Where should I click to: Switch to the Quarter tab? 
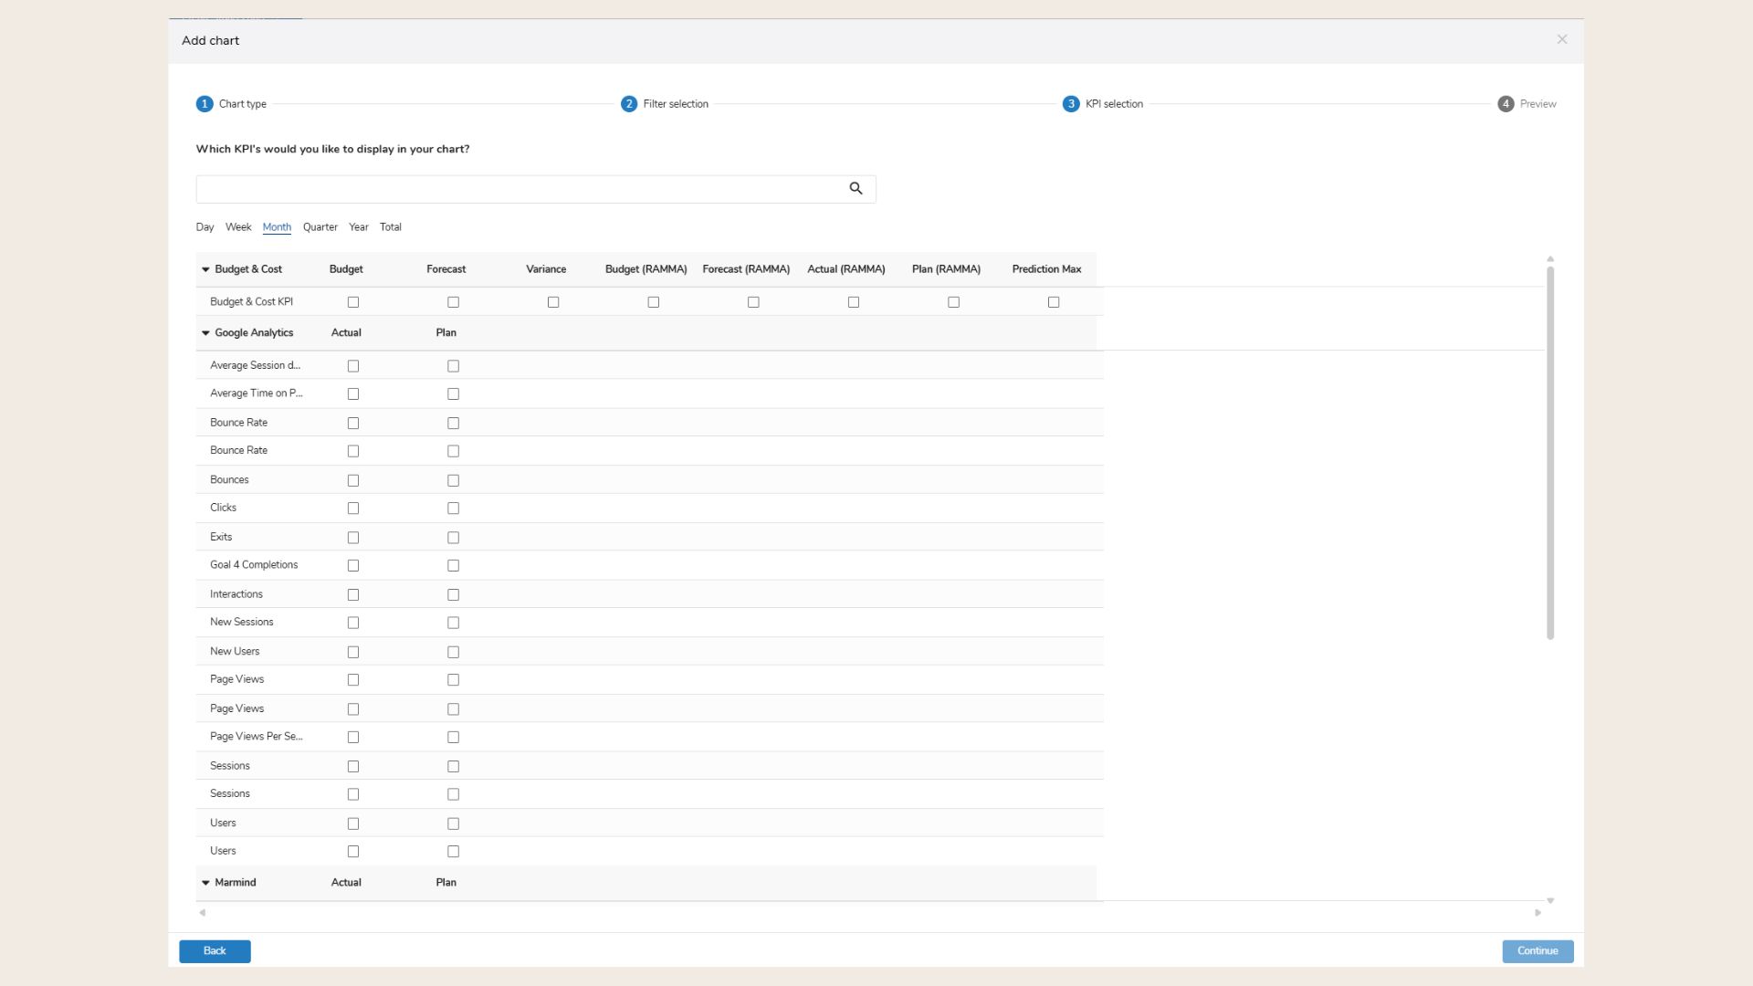pos(320,227)
